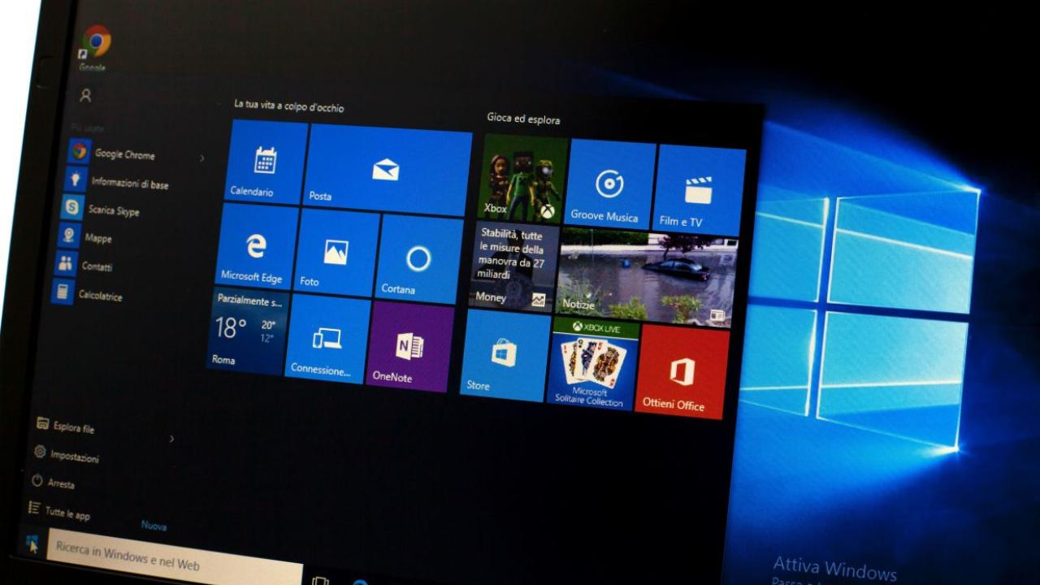Launch Microsoft Solitaire Collection tile
The width and height of the screenshot is (1040, 585).
pos(592,364)
